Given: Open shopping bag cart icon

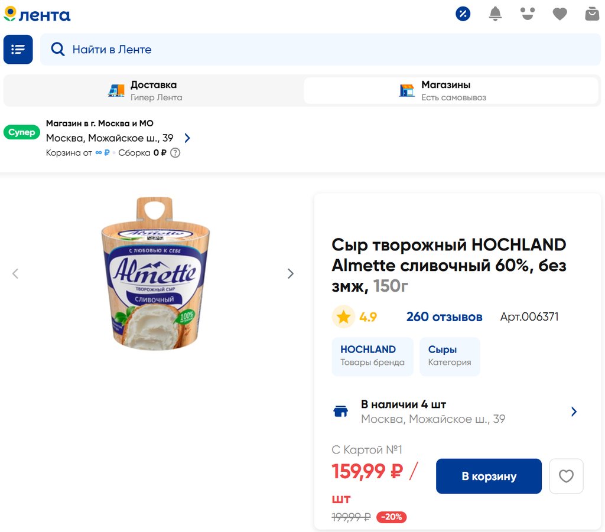Looking at the screenshot, I should click(x=592, y=14).
